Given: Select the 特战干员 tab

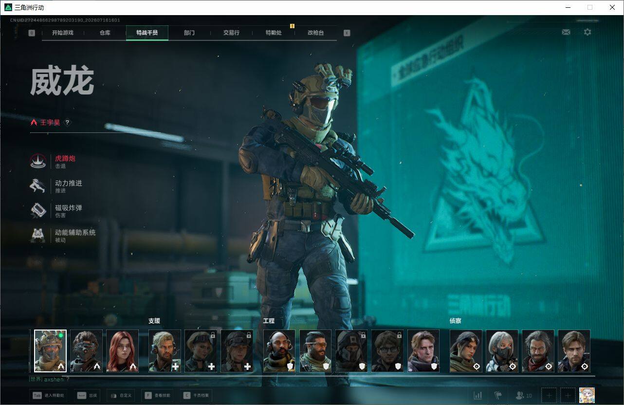Looking at the screenshot, I should 147,33.
